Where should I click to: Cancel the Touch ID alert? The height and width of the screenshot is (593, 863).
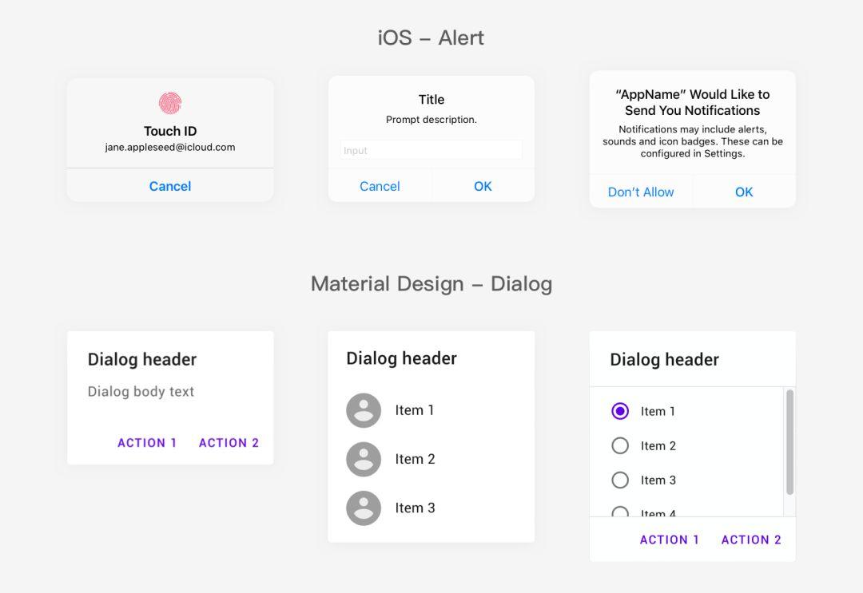tap(170, 186)
